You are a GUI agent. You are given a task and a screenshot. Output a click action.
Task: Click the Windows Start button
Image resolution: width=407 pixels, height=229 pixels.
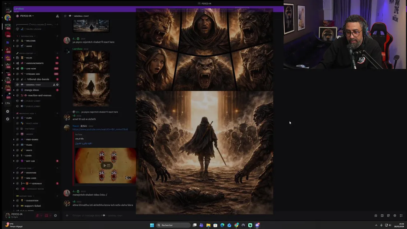click(x=152, y=225)
